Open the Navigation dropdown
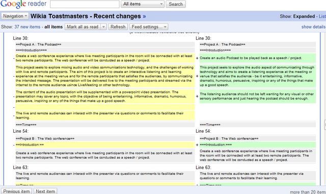 (15, 16)
